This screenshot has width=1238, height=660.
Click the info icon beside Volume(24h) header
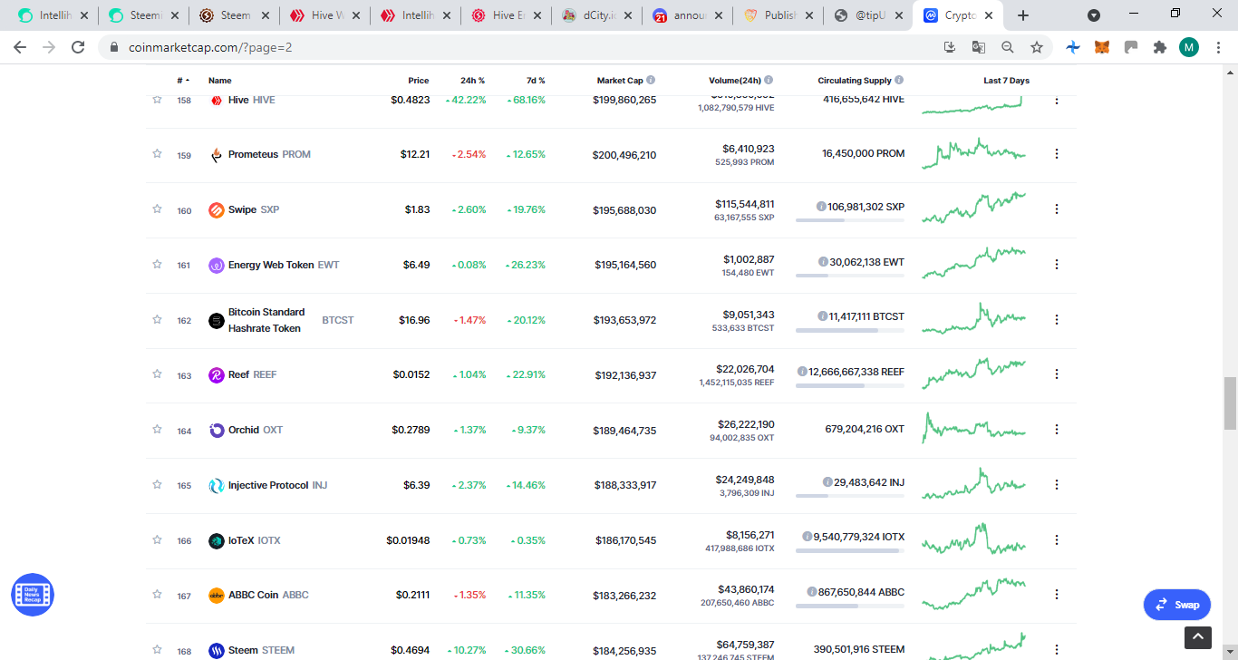pyautogui.click(x=769, y=81)
